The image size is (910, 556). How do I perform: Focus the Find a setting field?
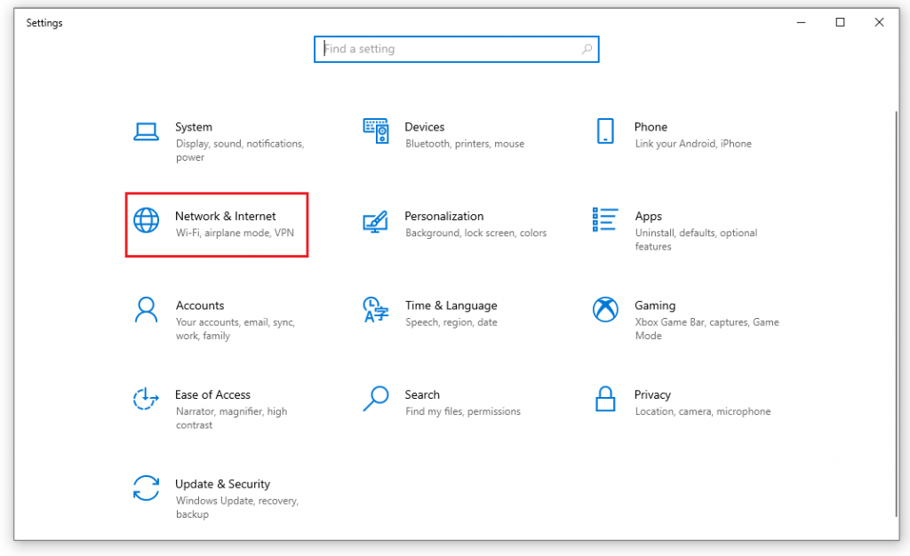(457, 49)
